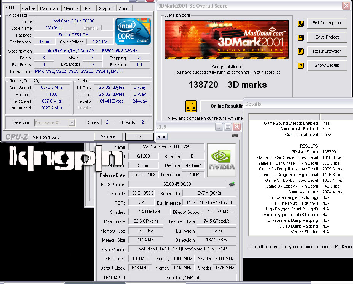Open the Processor selection dropdown
353x284 pixels.
tap(72, 123)
